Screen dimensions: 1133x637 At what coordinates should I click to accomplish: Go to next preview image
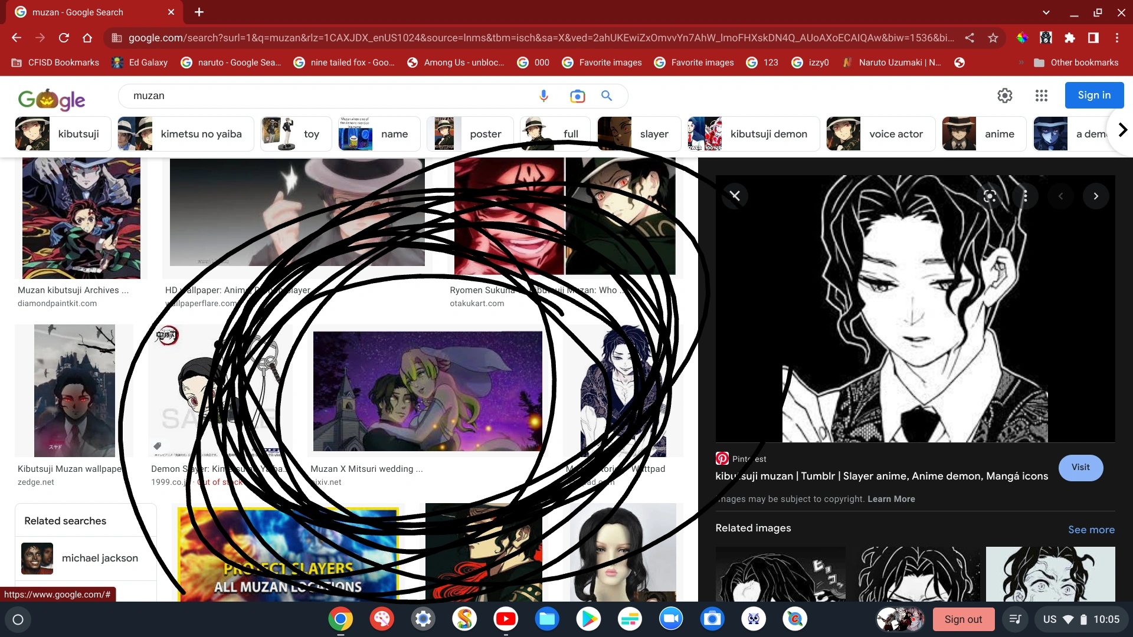click(x=1096, y=196)
